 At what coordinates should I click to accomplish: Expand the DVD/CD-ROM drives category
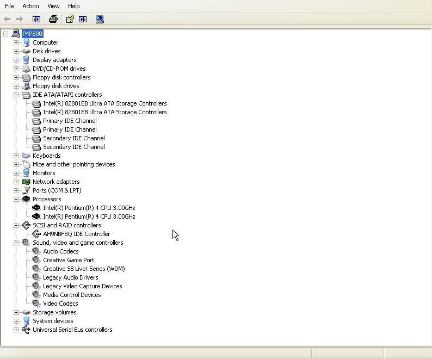click(x=16, y=69)
